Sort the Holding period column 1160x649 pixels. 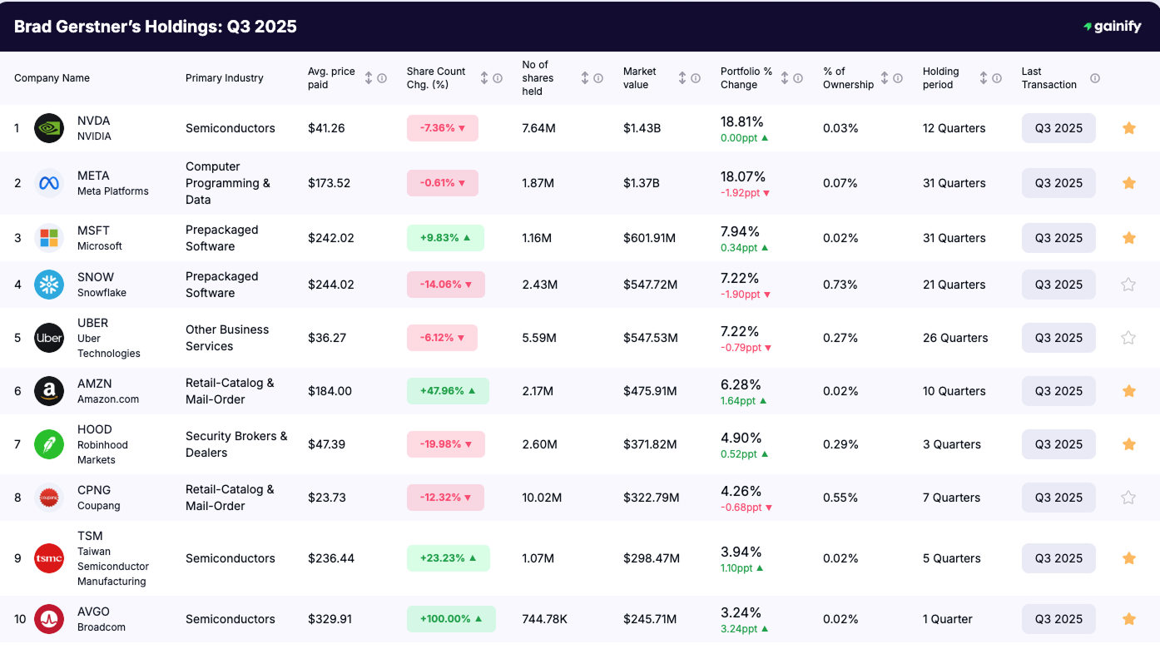pos(984,77)
